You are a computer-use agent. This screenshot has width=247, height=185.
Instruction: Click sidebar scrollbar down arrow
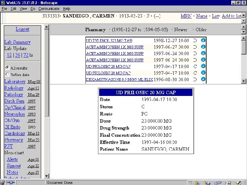[46, 176]
